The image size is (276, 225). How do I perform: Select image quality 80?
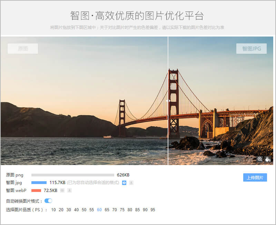click(130, 209)
